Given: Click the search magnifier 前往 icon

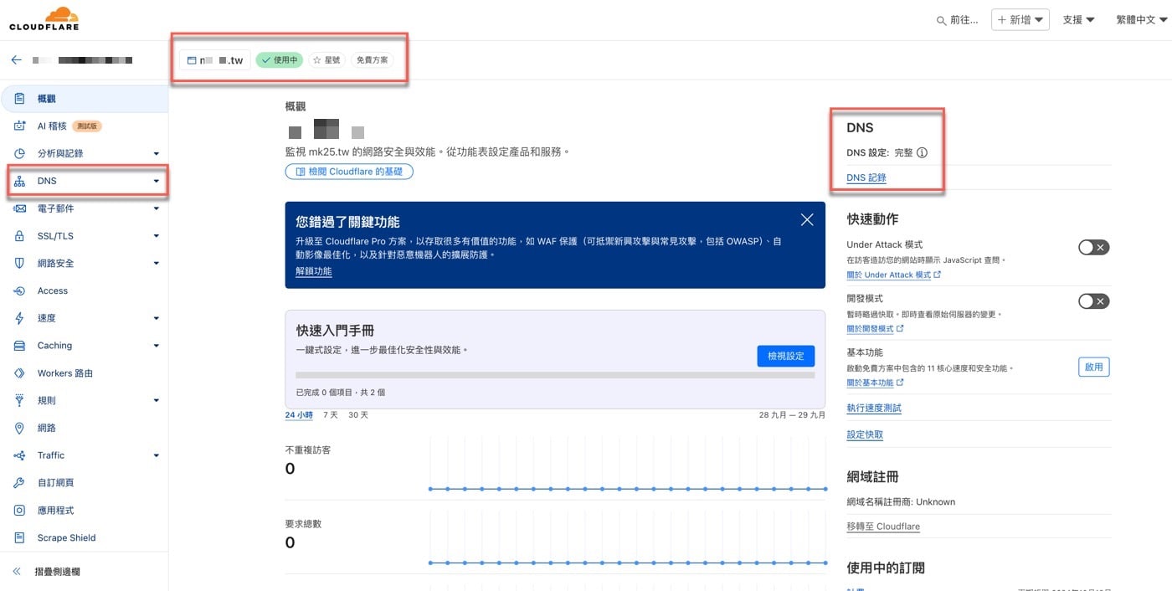Looking at the screenshot, I should tap(942, 20).
